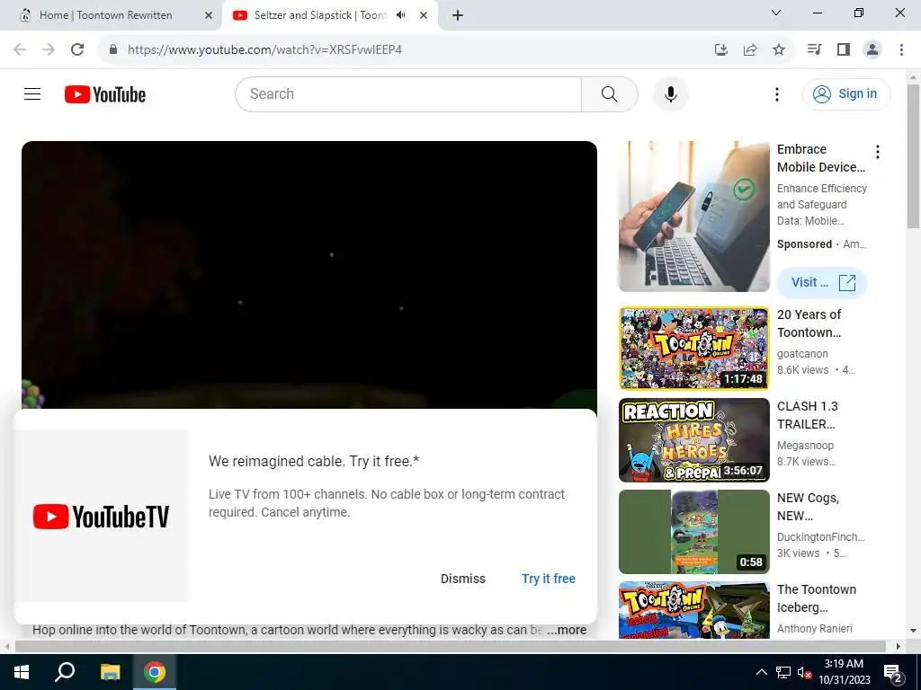Close the Seltzer and Slapstick tab

point(424,15)
